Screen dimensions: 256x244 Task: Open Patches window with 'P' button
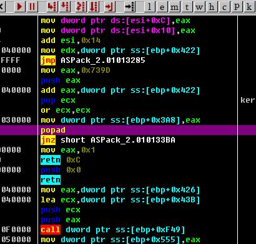click(x=237, y=7)
